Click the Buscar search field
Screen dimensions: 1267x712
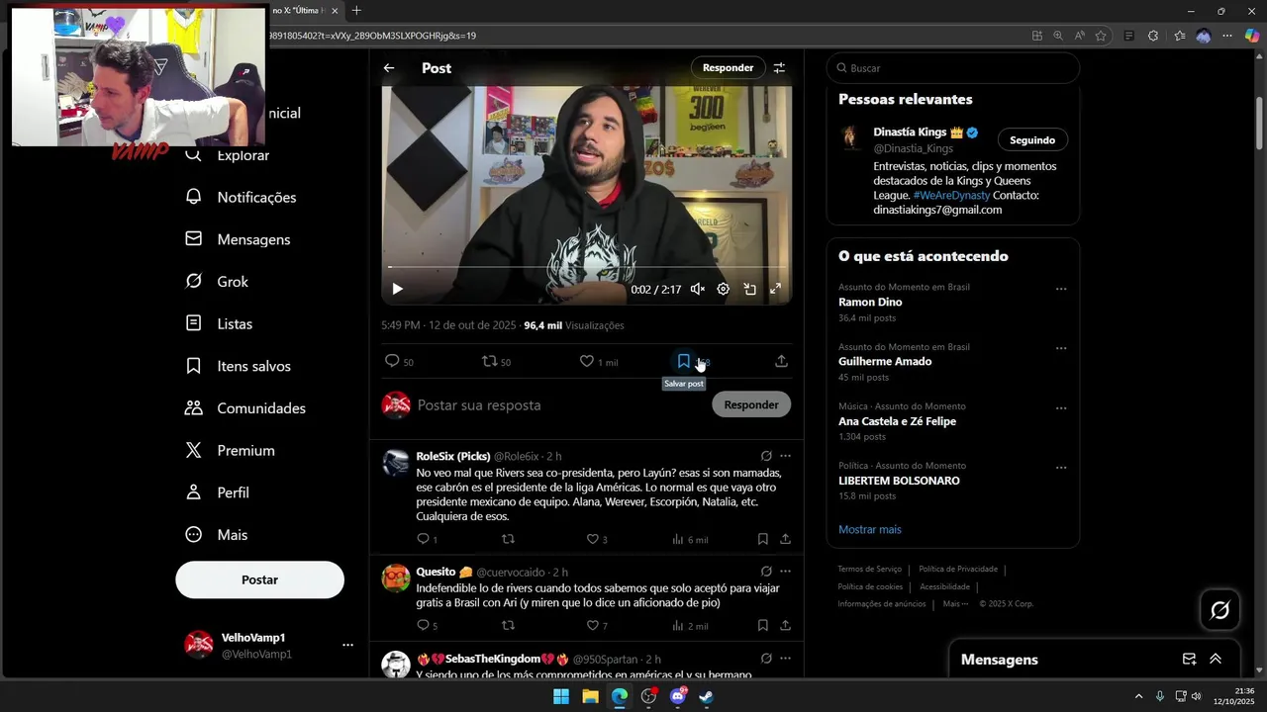[953, 68]
